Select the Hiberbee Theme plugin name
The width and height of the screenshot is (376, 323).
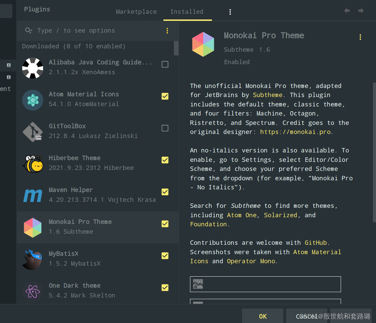point(75,158)
